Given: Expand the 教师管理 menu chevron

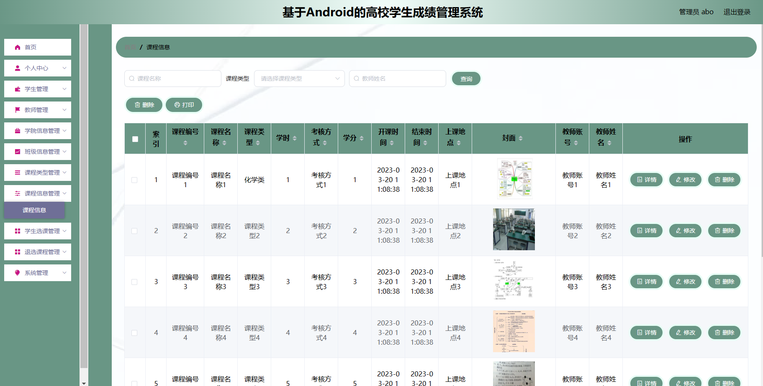Looking at the screenshot, I should 64,110.
